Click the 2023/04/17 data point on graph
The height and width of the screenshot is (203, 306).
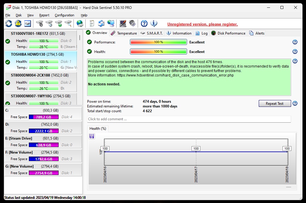coord(196,152)
